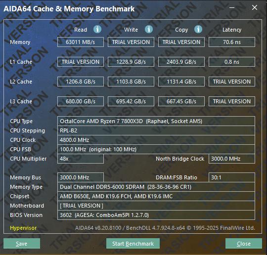Select L3 Cache copy value 667.45 GB/s
Viewport: 267px width, 255px height.
click(x=181, y=101)
